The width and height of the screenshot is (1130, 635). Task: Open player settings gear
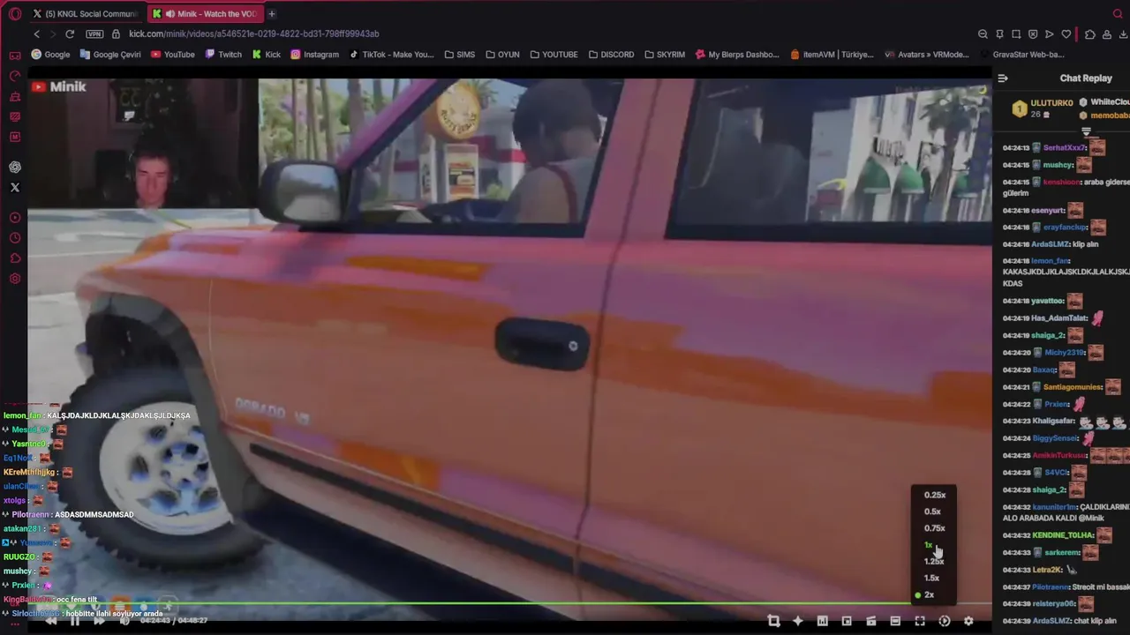click(968, 621)
